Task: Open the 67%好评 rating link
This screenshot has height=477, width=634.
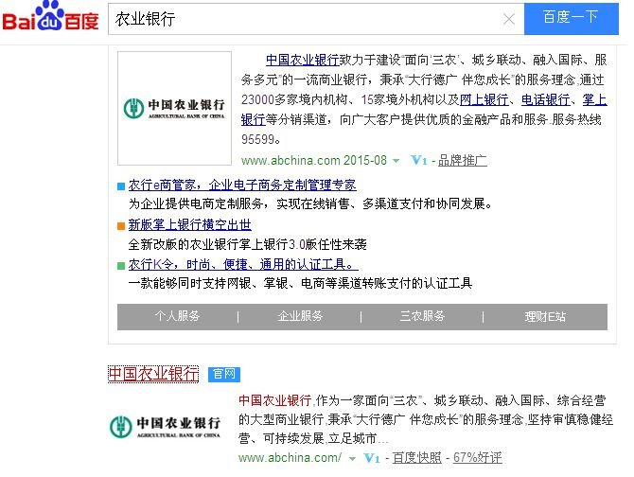Action: click(x=478, y=458)
